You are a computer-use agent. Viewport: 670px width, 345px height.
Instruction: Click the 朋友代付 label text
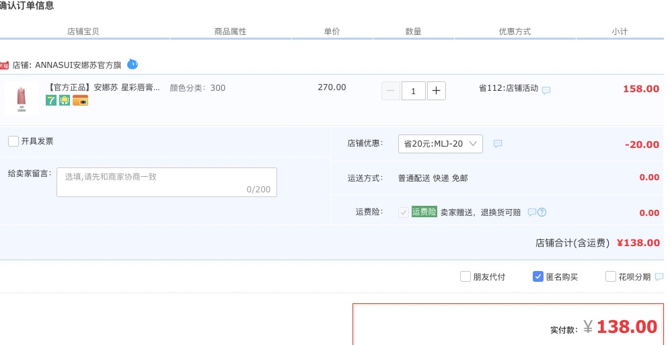(489, 276)
